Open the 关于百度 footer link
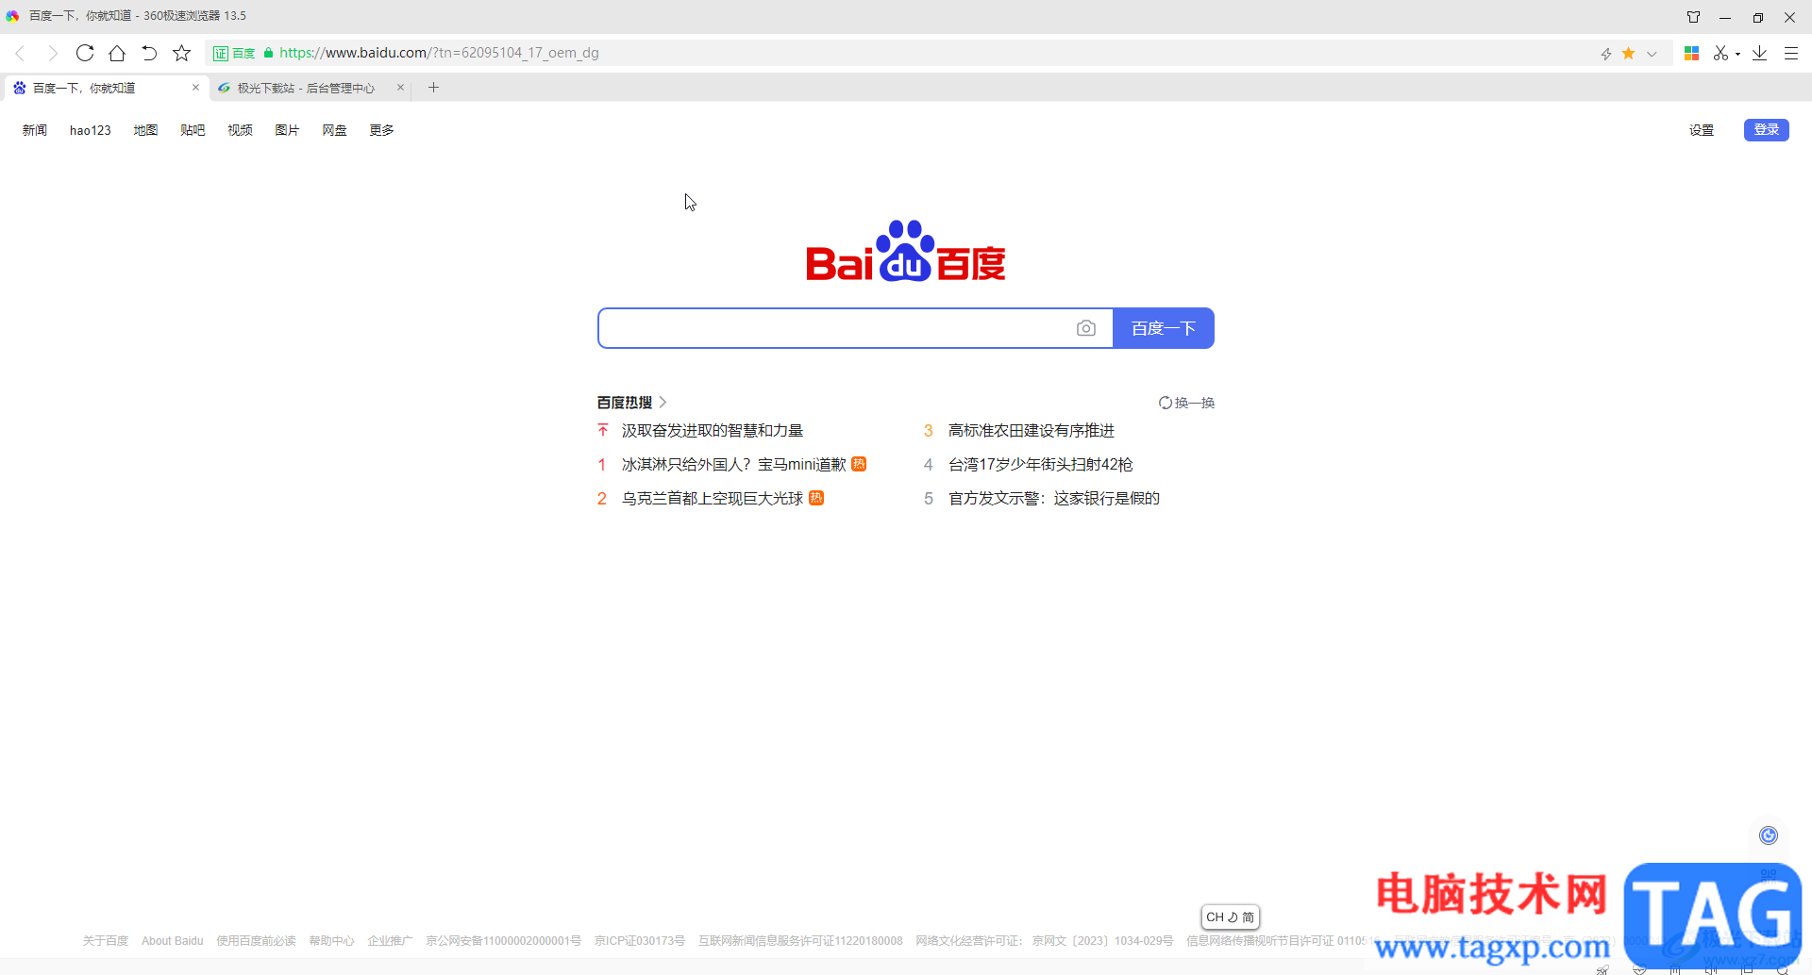The height and width of the screenshot is (975, 1812). [x=106, y=941]
